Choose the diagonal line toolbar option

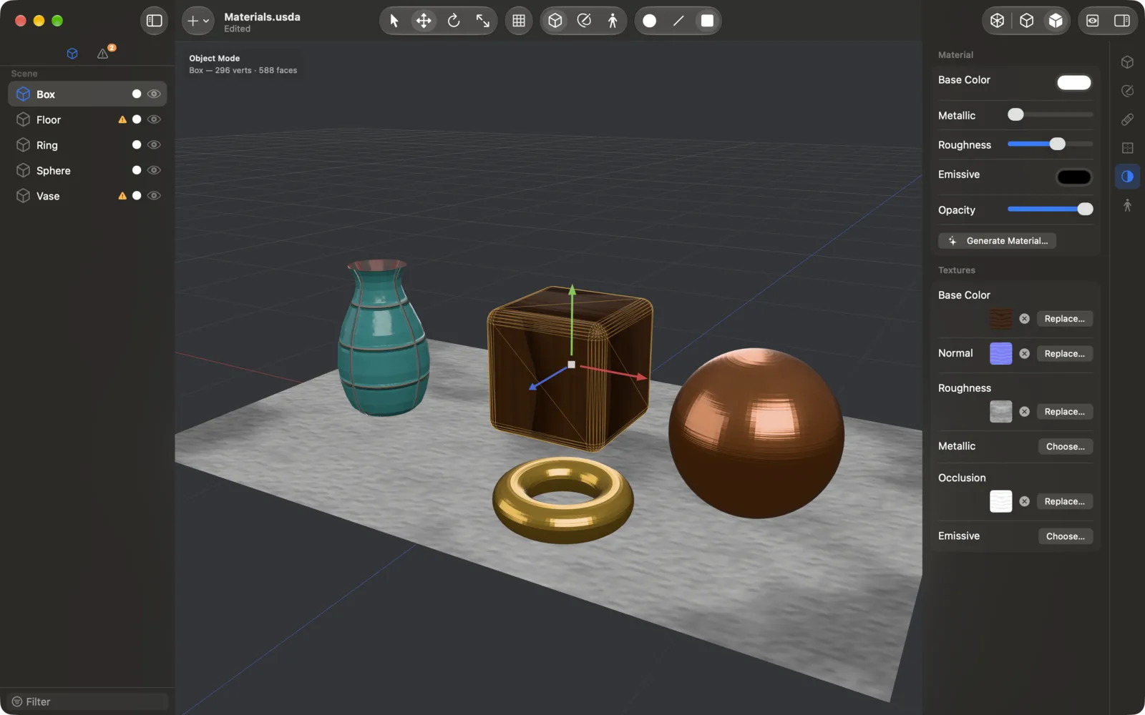coord(678,21)
